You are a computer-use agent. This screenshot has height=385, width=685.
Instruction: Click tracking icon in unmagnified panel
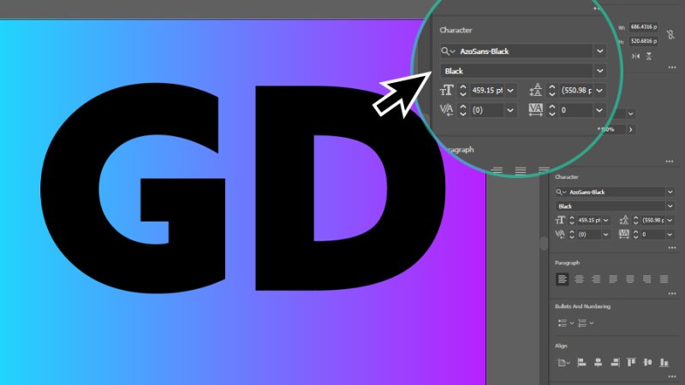point(624,234)
